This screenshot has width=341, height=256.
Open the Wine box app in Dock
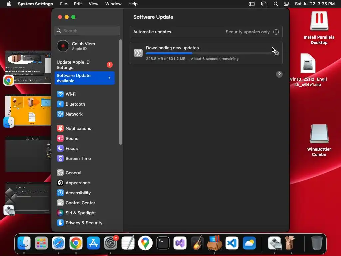(x=289, y=243)
